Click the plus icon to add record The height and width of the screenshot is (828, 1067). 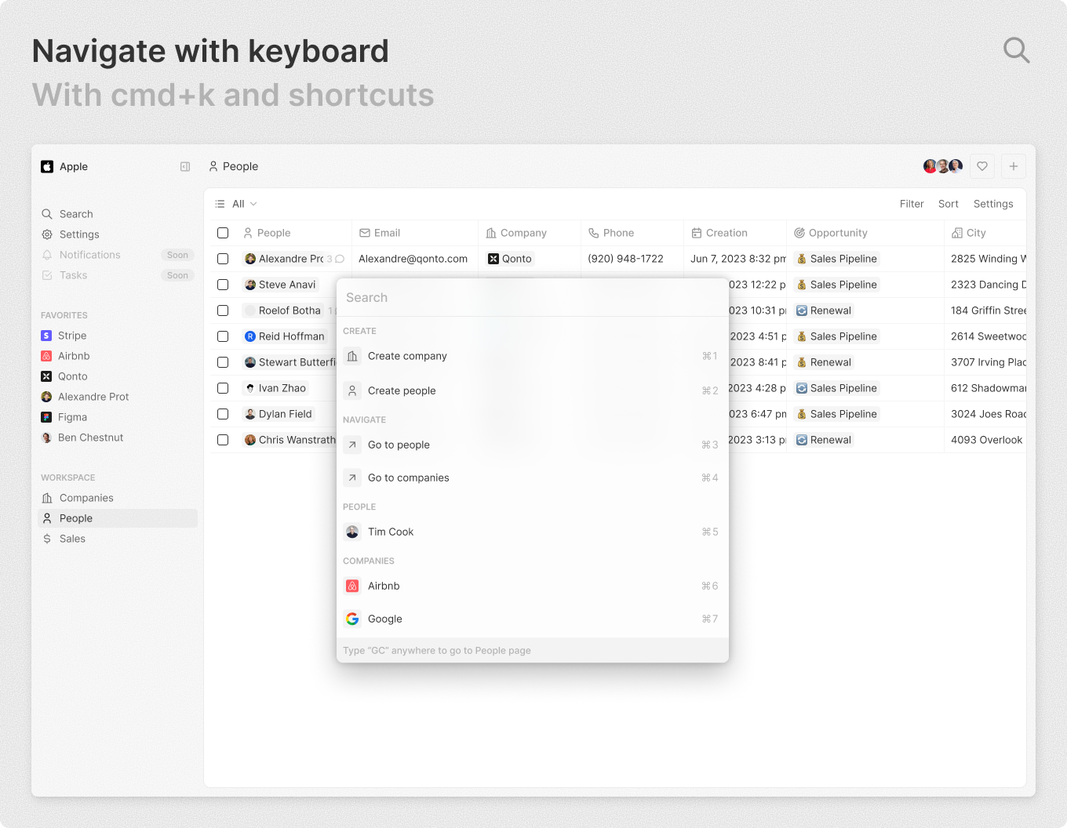pyautogui.click(x=1013, y=166)
